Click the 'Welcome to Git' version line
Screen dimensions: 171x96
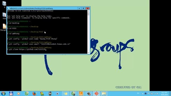point(30,11)
